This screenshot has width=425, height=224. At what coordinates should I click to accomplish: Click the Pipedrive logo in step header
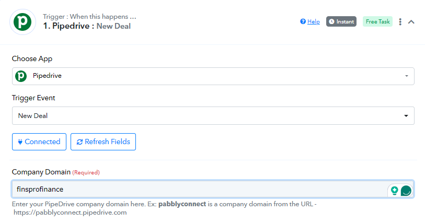coord(22,22)
